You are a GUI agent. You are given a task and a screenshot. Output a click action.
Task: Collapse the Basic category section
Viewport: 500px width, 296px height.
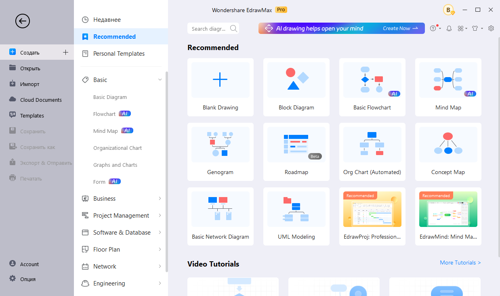pos(160,80)
